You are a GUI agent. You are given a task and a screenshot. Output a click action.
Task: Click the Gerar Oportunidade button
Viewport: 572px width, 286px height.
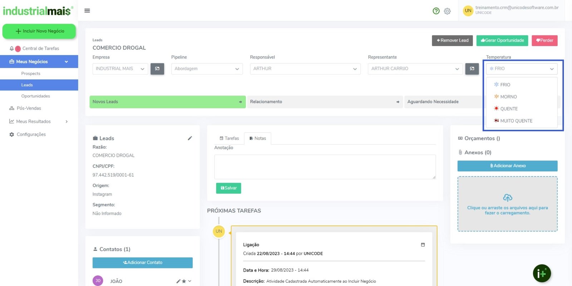502,40
